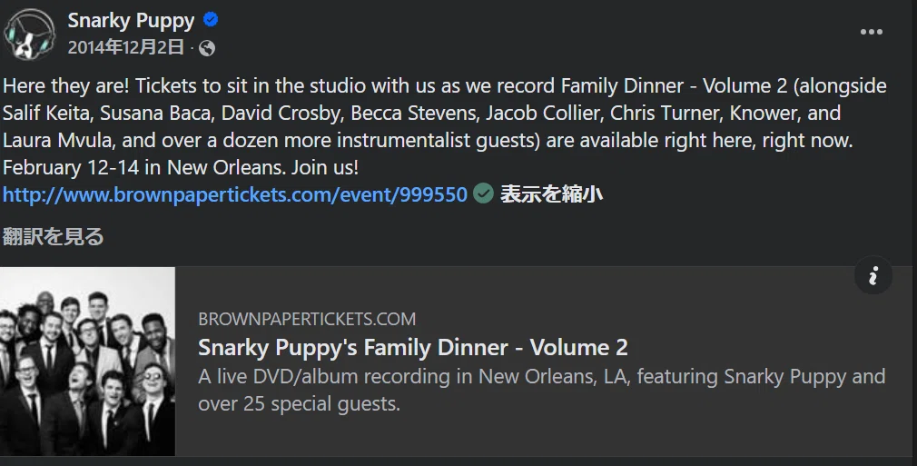
Task: Follow the brownpapertickets.com/event/999550 link
Action: click(235, 194)
